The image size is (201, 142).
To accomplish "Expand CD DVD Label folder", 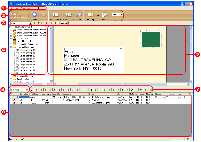I will coord(11,38).
